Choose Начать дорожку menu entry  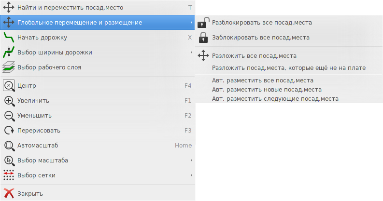98,38
